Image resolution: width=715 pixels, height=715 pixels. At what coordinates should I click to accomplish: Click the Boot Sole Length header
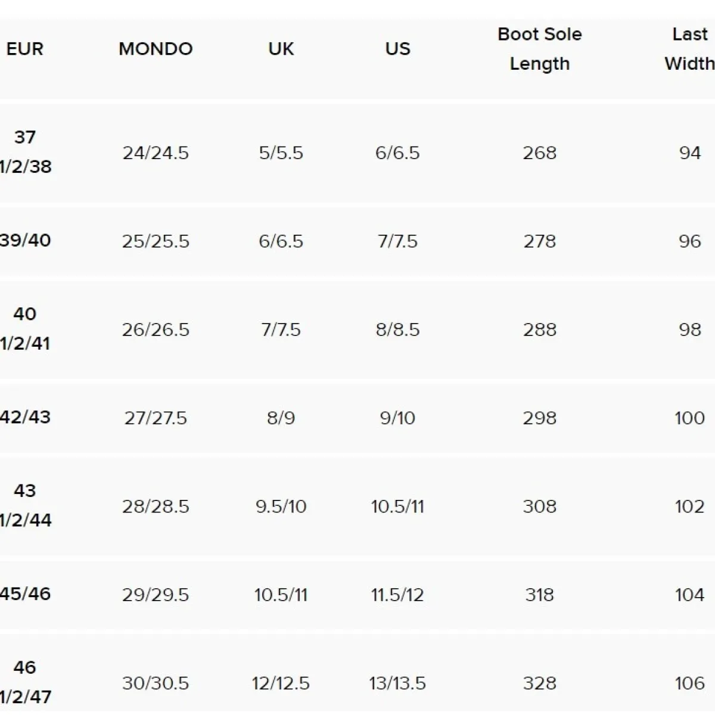pos(540,49)
